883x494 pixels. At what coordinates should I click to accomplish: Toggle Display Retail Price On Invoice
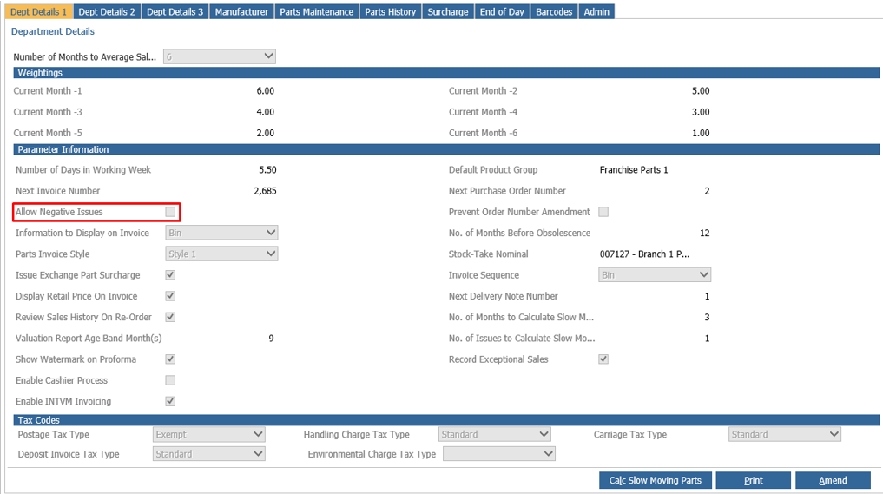pos(170,296)
